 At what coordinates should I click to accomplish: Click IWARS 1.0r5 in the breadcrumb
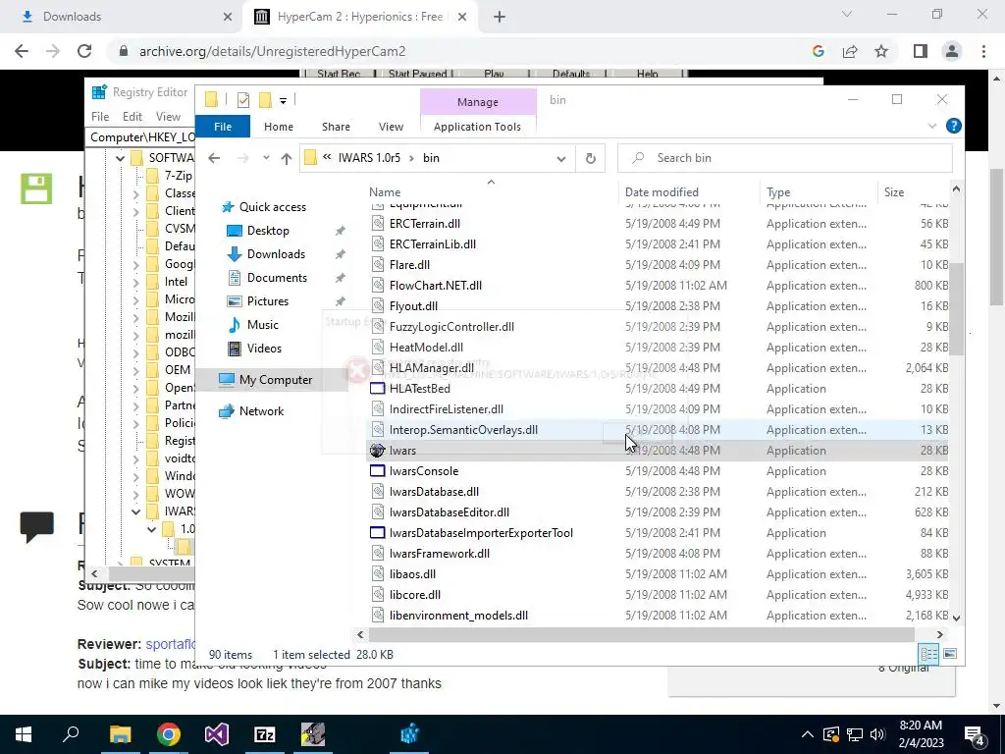369,158
